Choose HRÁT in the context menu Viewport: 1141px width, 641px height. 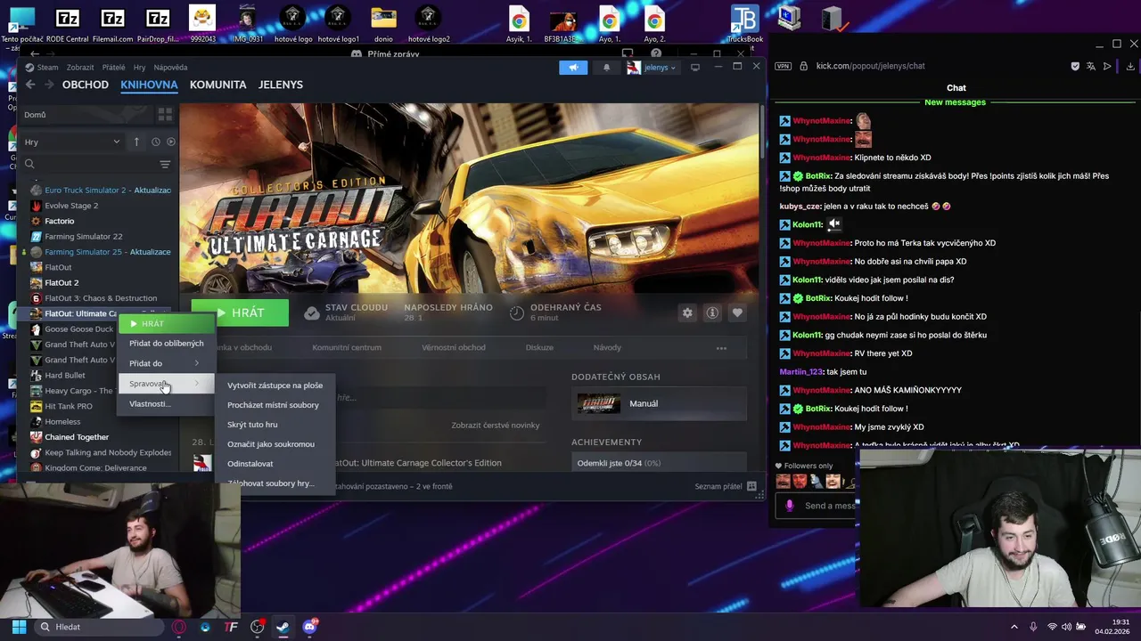(x=167, y=323)
